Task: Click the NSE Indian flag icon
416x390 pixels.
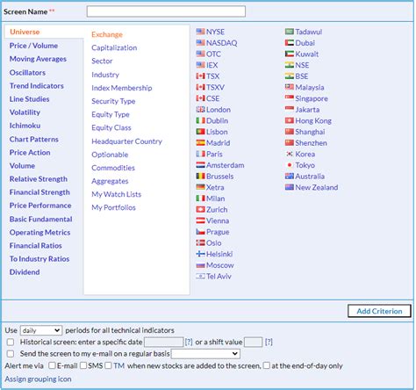Action: [290, 65]
